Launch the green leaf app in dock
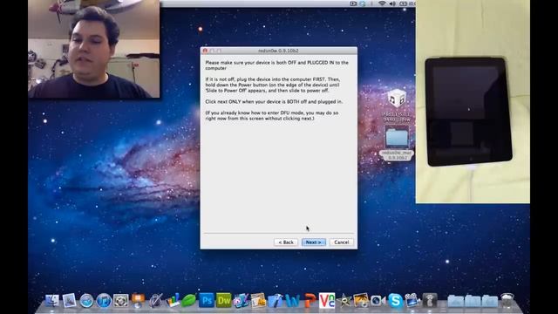The image size is (558, 314). [189, 301]
